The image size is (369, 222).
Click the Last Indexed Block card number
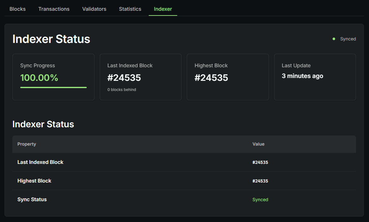pyautogui.click(x=124, y=78)
